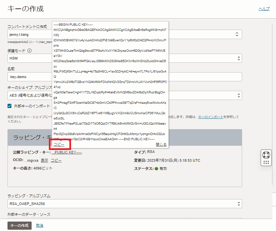Copy the OCID using its コピー link
Screen dimensions: 276x231
coord(56,160)
